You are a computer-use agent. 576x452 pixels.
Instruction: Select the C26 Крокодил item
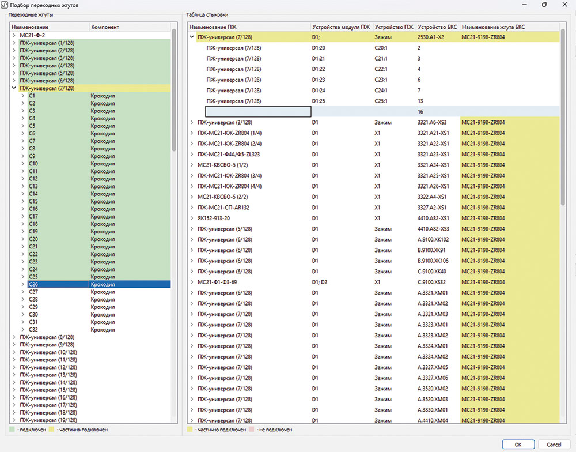coord(33,284)
